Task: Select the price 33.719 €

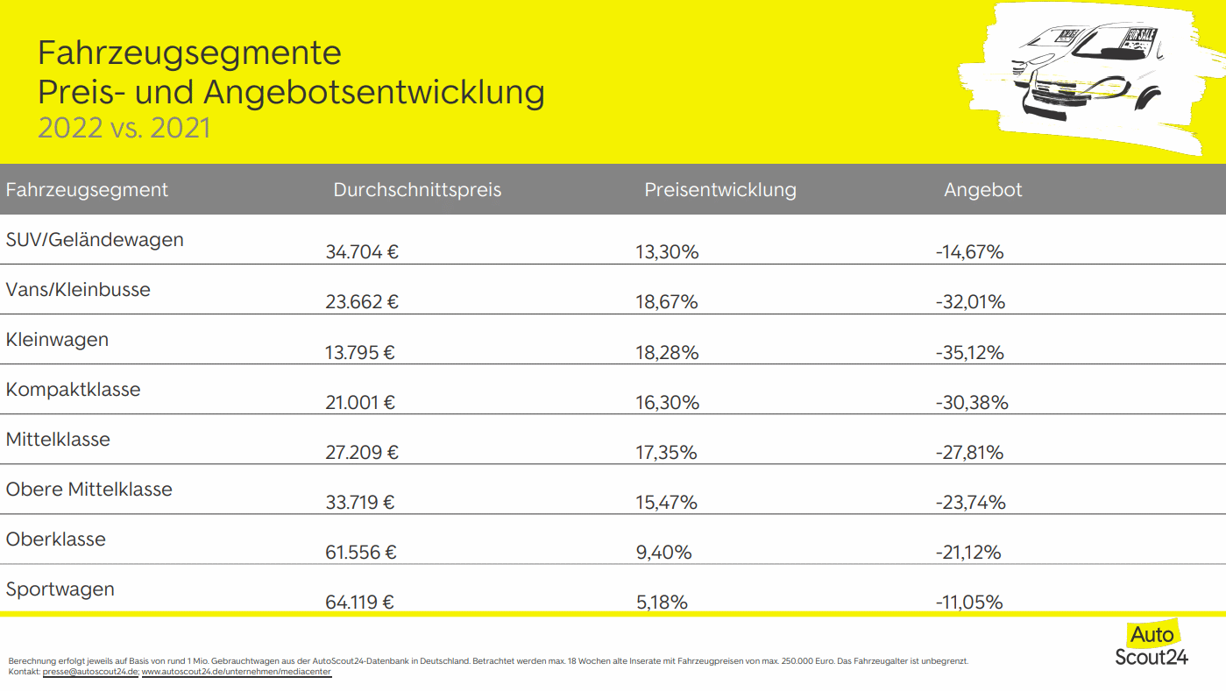Action: 359,503
